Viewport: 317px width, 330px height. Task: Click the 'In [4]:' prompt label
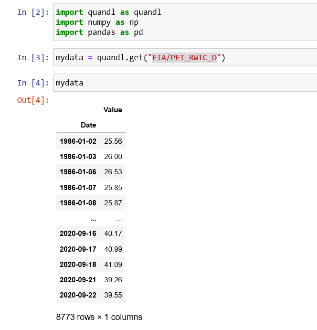click(x=33, y=83)
